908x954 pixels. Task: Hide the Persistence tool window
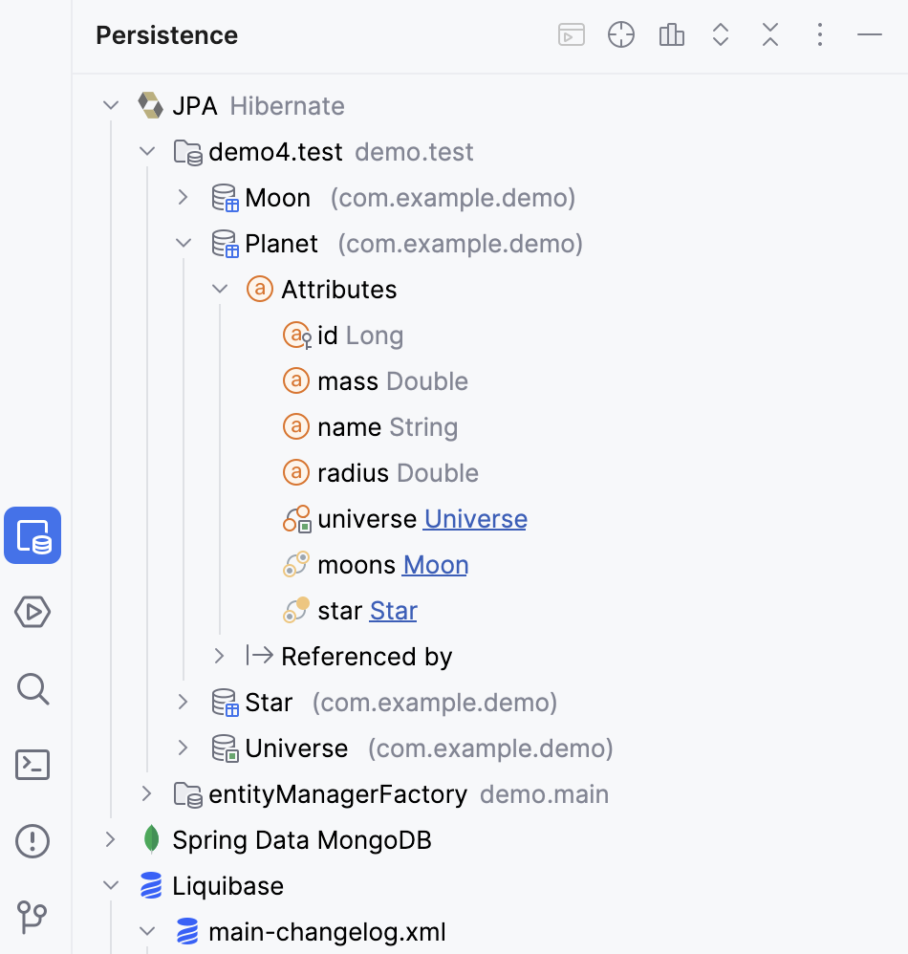[x=870, y=34]
